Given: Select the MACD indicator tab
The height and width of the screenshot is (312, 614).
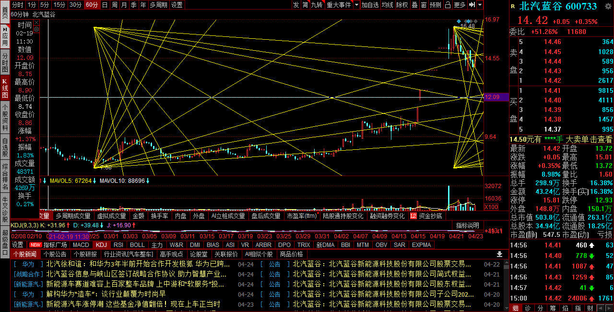Looking at the screenshot, I should 81,245.
